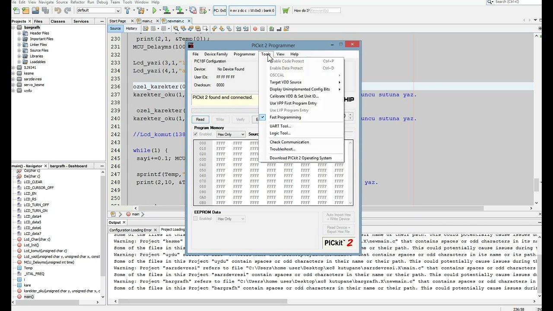Open the project configuration dropdown showing default
This screenshot has height=311, width=553.
click(x=99, y=10)
